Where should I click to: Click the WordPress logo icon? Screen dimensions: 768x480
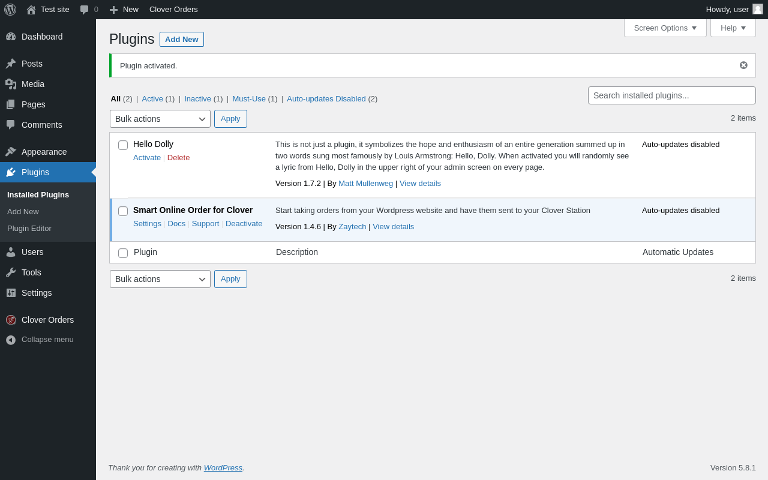tap(10, 10)
